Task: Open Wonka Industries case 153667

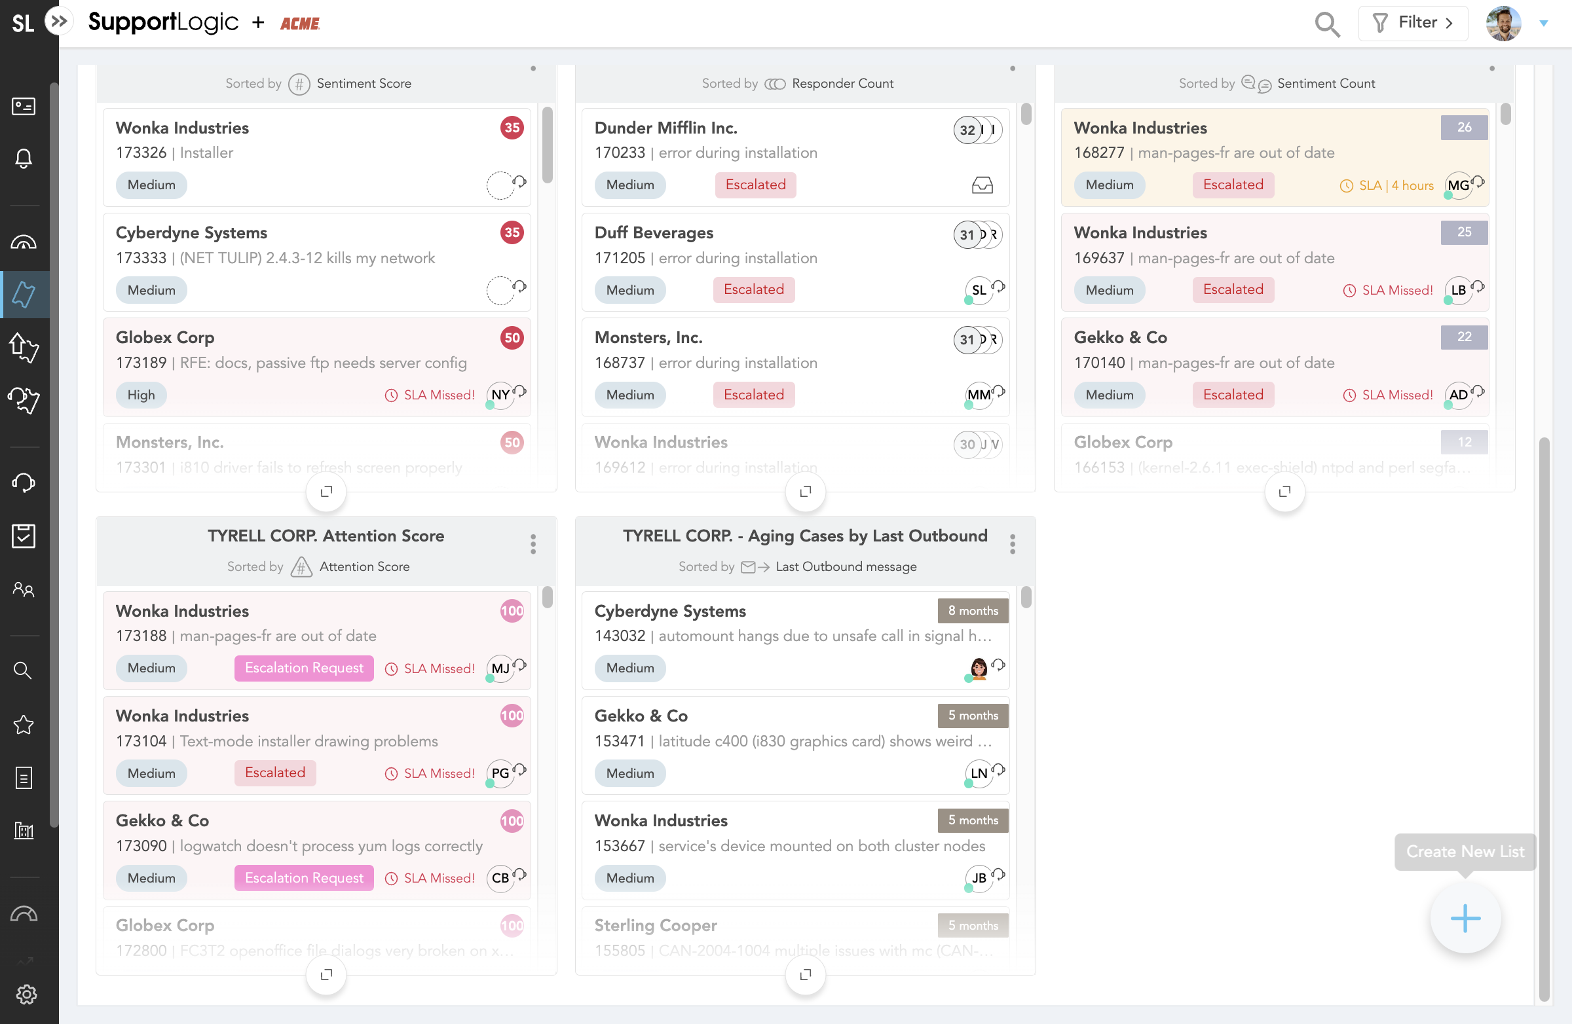Action: pos(795,850)
